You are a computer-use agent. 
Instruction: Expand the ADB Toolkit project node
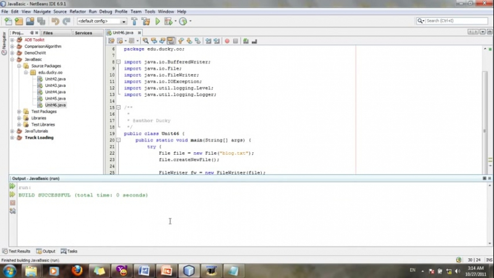[12, 40]
